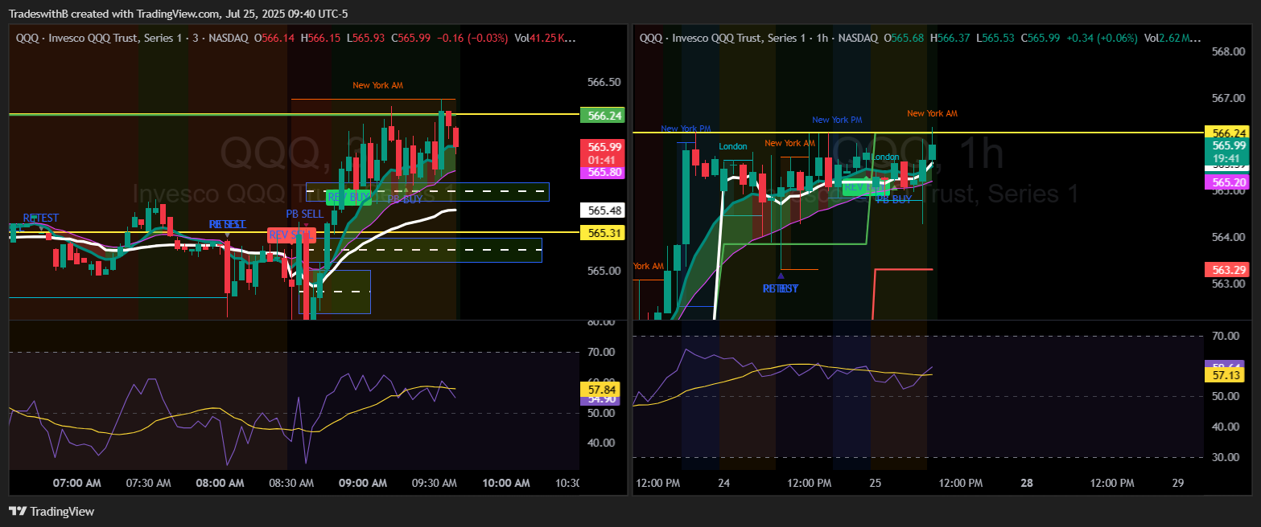Click 08:00 AM on the time axis

point(219,483)
